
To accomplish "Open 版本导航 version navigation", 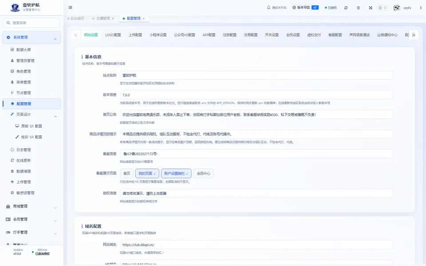I will pos(301,8).
